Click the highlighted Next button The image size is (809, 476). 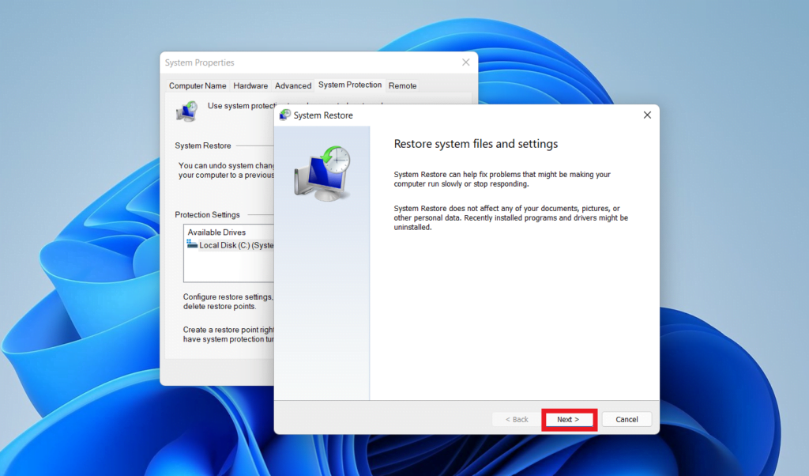pos(569,419)
